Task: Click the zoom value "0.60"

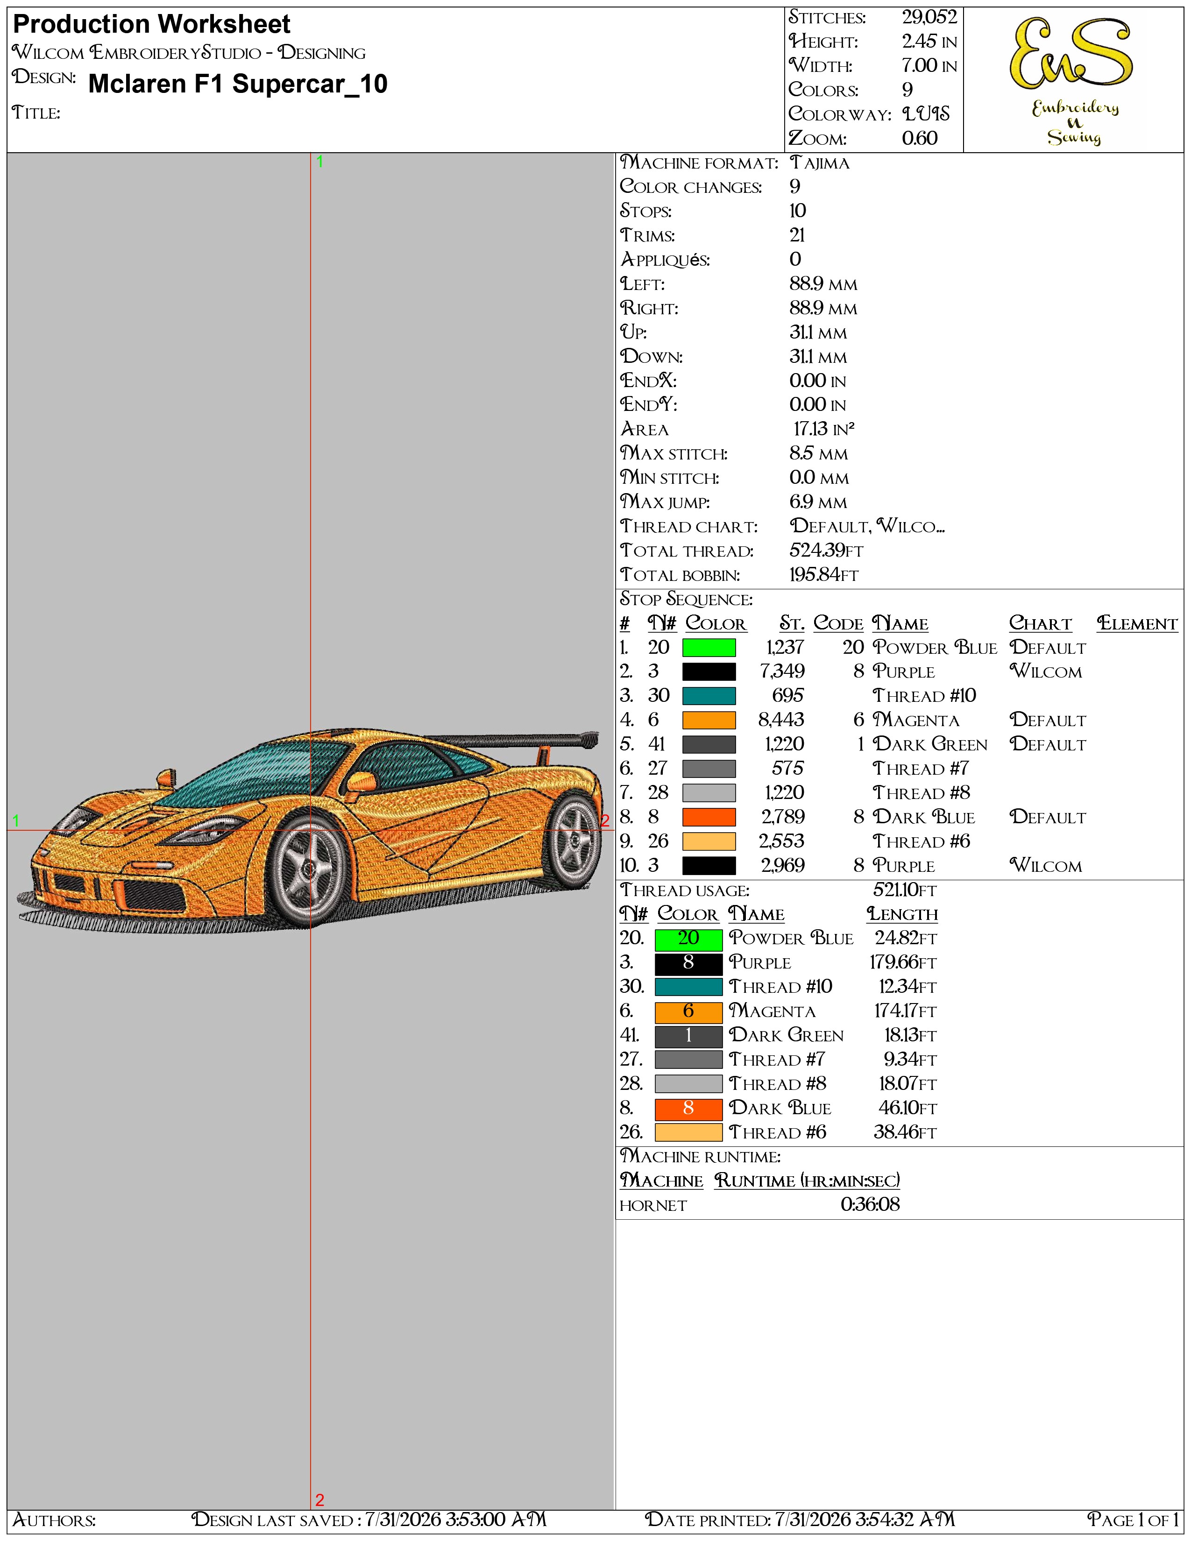Action: pyautogui.click(x=920, y=138)
